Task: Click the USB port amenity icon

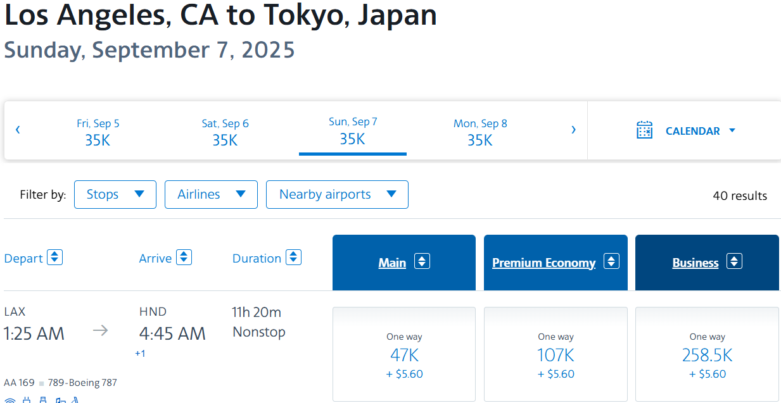Action: pyautogui.click(x=44, y=400)
